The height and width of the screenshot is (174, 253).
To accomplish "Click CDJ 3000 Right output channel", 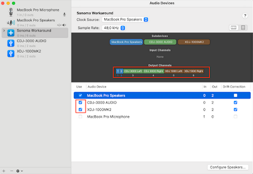I will pyautogui.click(x=154, y=71).
